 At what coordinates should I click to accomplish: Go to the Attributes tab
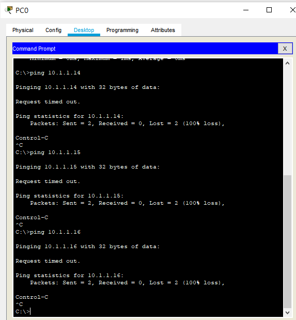163,30
